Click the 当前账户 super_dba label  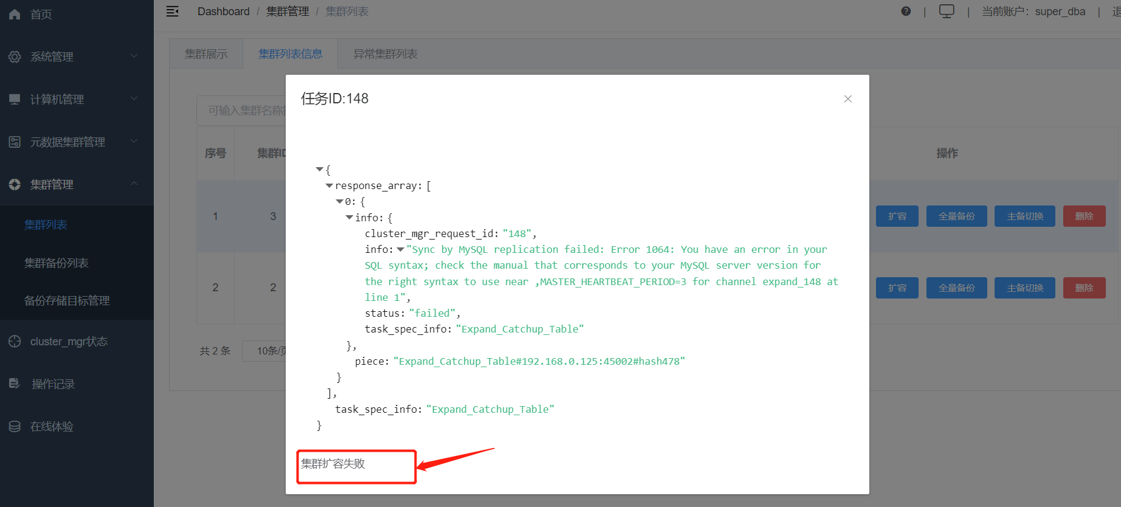click(1033, 12)
